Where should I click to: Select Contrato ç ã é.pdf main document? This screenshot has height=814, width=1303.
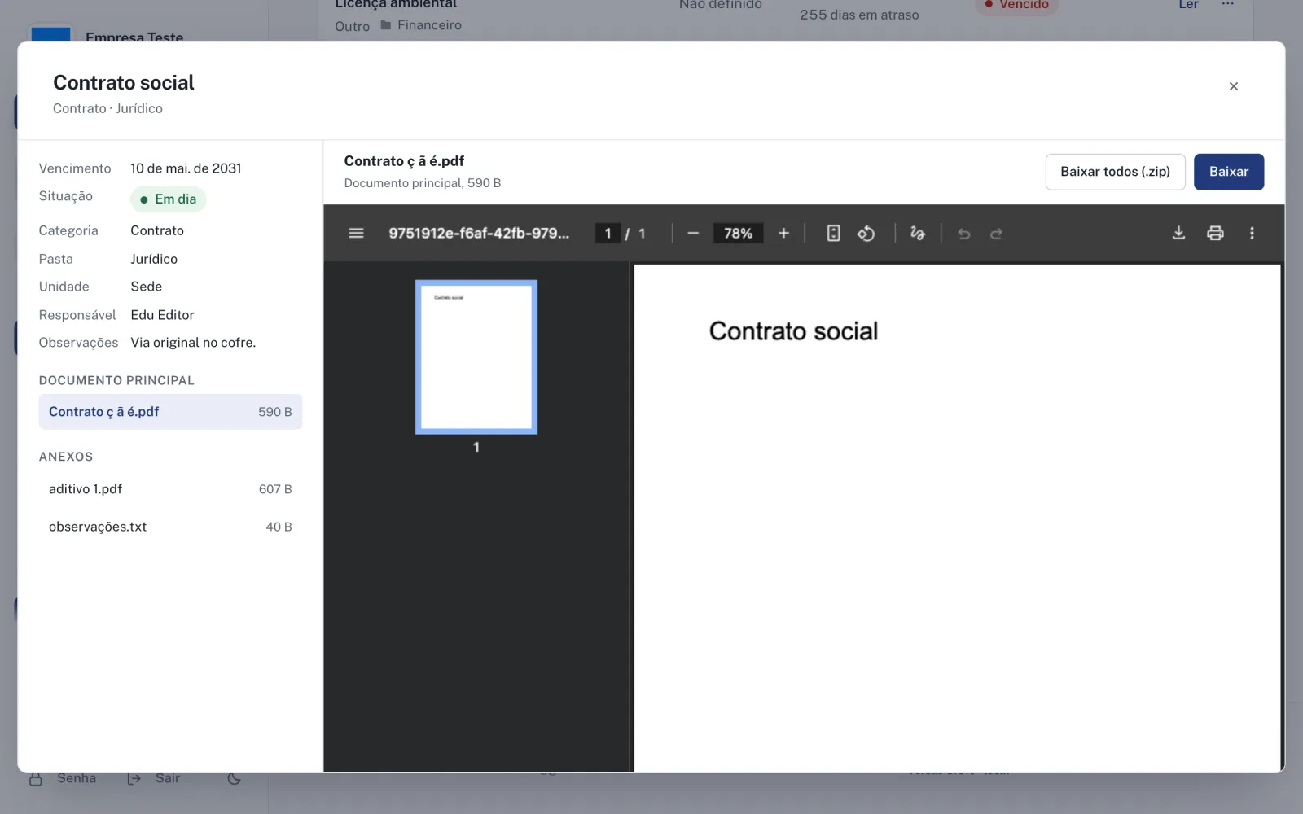[170, 412]
